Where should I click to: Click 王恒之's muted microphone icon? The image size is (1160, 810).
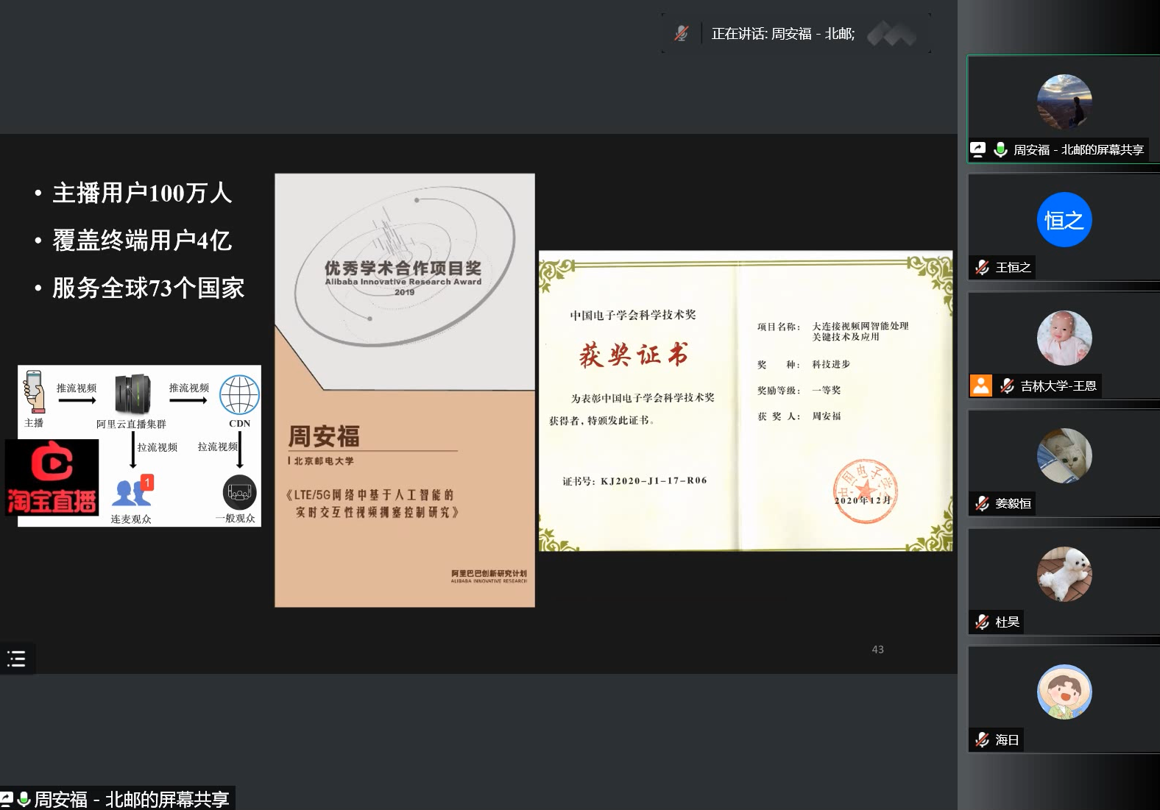pos(982,267)
